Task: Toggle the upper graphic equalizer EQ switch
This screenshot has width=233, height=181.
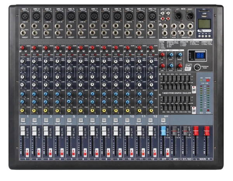Action: click(194, 90)
